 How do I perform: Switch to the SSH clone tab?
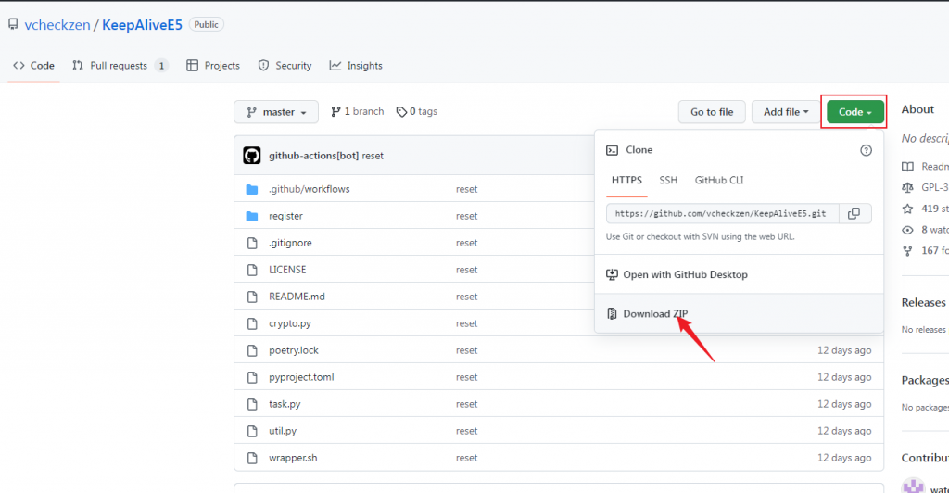668,180
